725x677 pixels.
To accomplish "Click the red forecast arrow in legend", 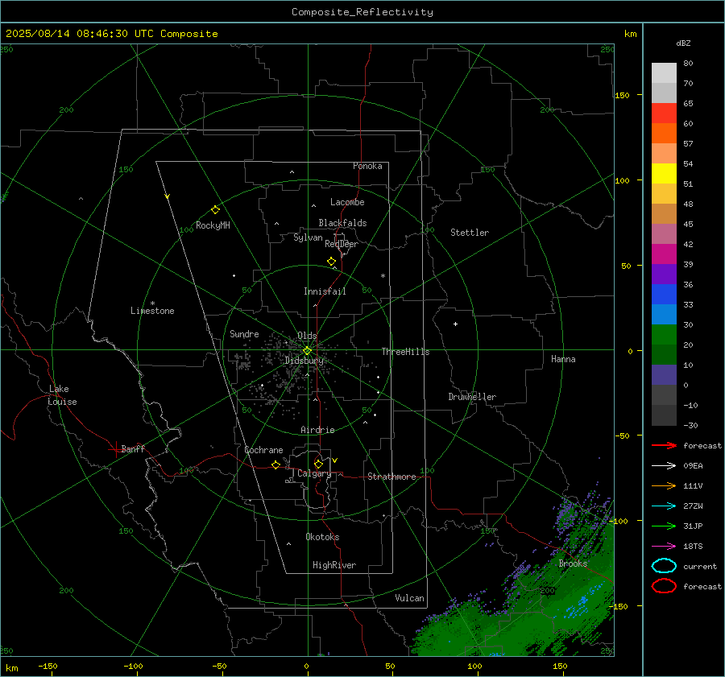I will coord(664,445).
